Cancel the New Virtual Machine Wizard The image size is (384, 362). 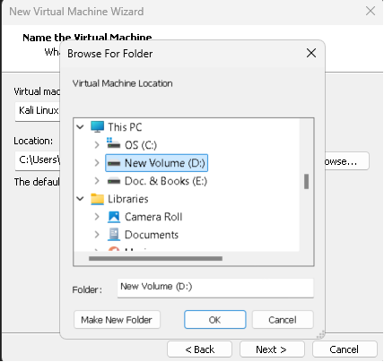pyautogui.click(x=345, y=349)
